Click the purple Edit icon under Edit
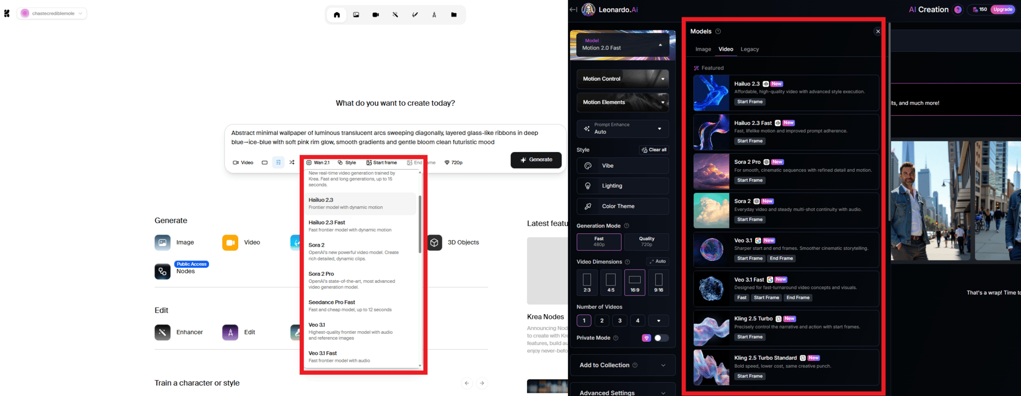The image size is (1021, 396). 230,332
